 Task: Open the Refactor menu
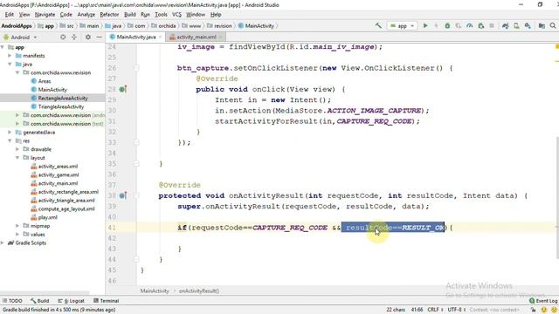point(109,15)
